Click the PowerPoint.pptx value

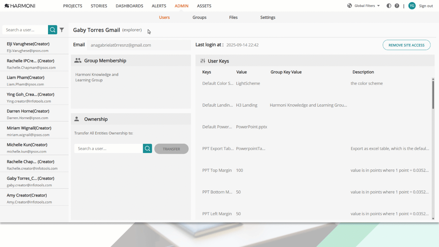click(252, 127)
